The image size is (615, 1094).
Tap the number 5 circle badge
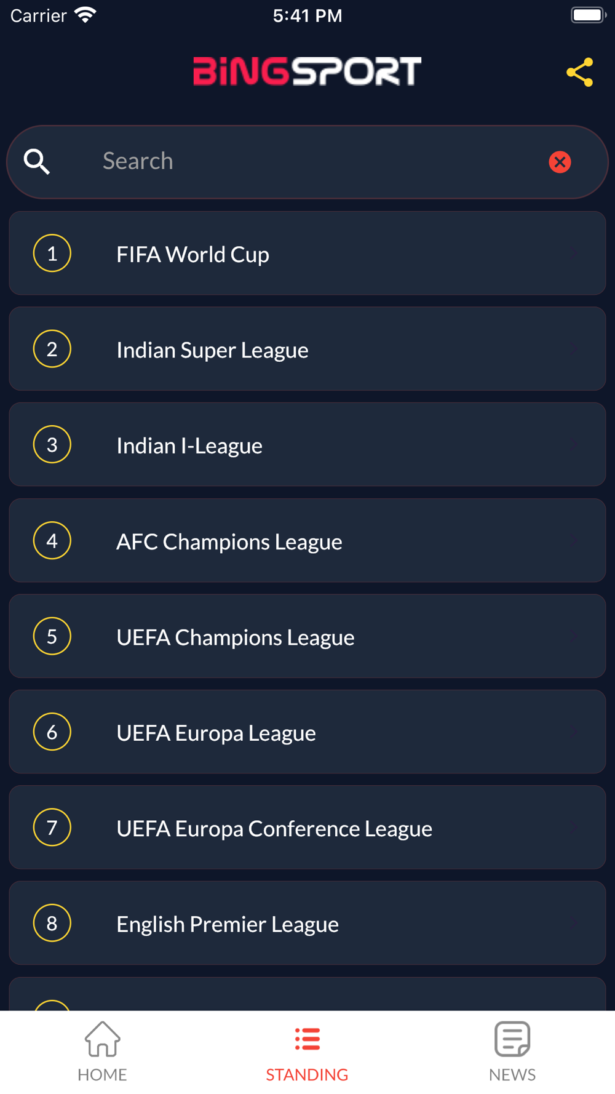point(52,636)
